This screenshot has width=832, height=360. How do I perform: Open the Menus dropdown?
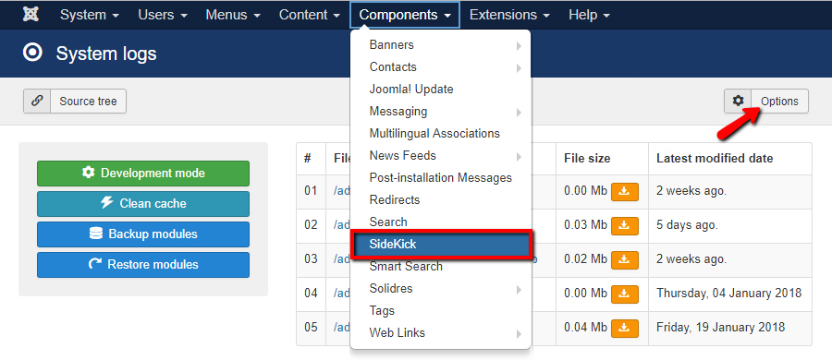pos(234,15)
